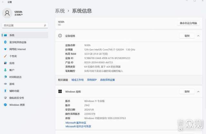This screenshot has width=206, height=134.
Task: Select the version value 21H2
Action: pyautogui.click(x=87, y=105)
